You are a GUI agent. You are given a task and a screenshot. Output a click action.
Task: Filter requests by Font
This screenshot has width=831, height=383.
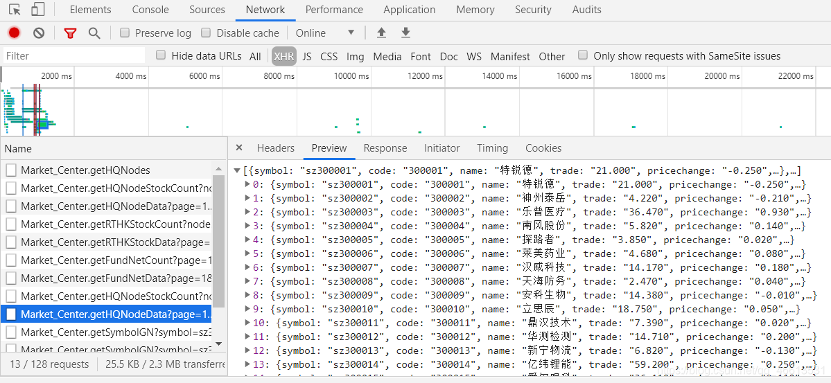pos(421,56)
